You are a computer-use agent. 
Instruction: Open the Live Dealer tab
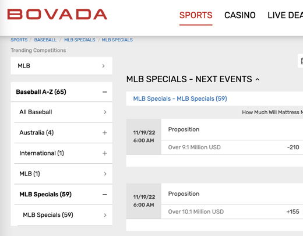pos(285,15)
